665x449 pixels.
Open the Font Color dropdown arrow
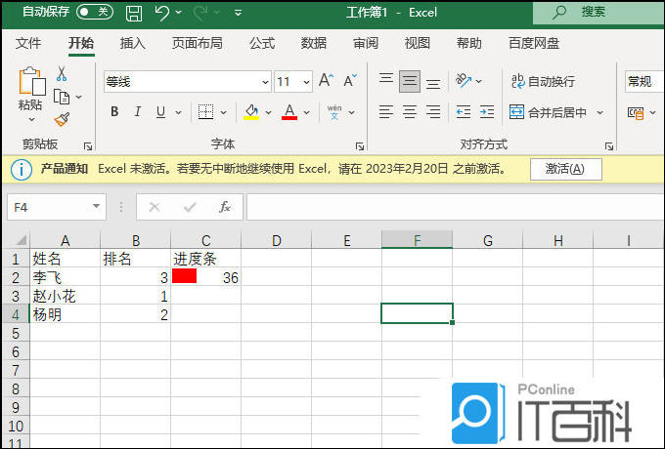coord(307,112)
